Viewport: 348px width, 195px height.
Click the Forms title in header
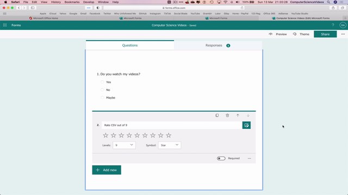(16, 25)
